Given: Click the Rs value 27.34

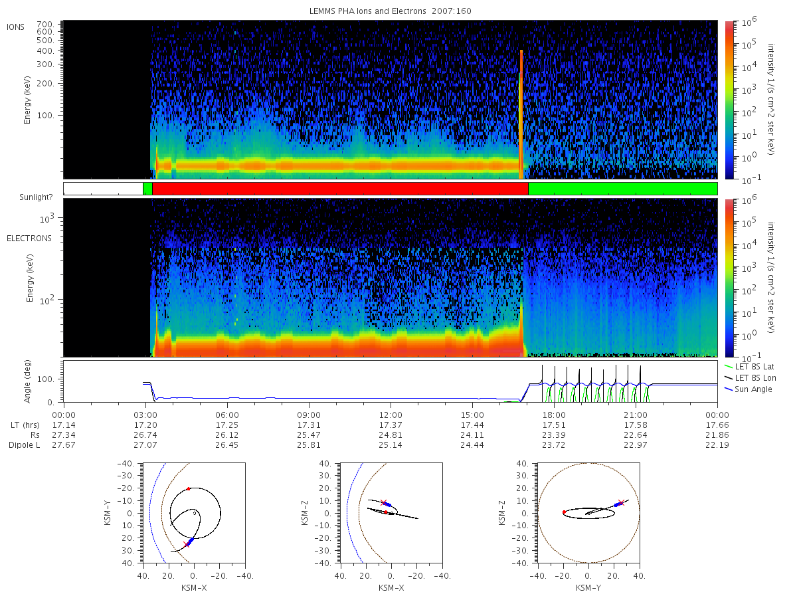Looking at the screenshot, I should click(64, 435).
